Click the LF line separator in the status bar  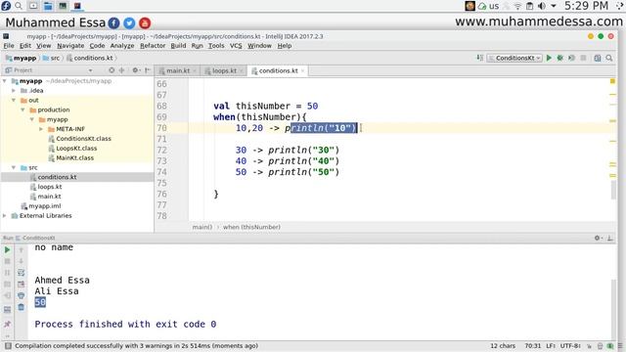pos(552,345)
